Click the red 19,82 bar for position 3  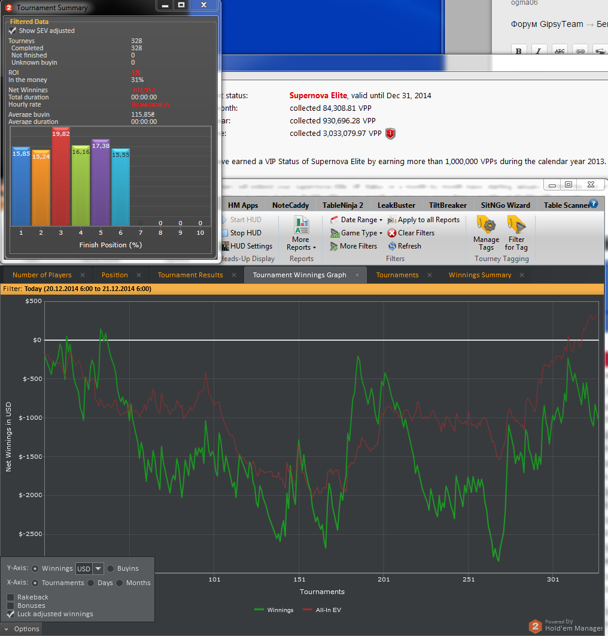(61, 177)
